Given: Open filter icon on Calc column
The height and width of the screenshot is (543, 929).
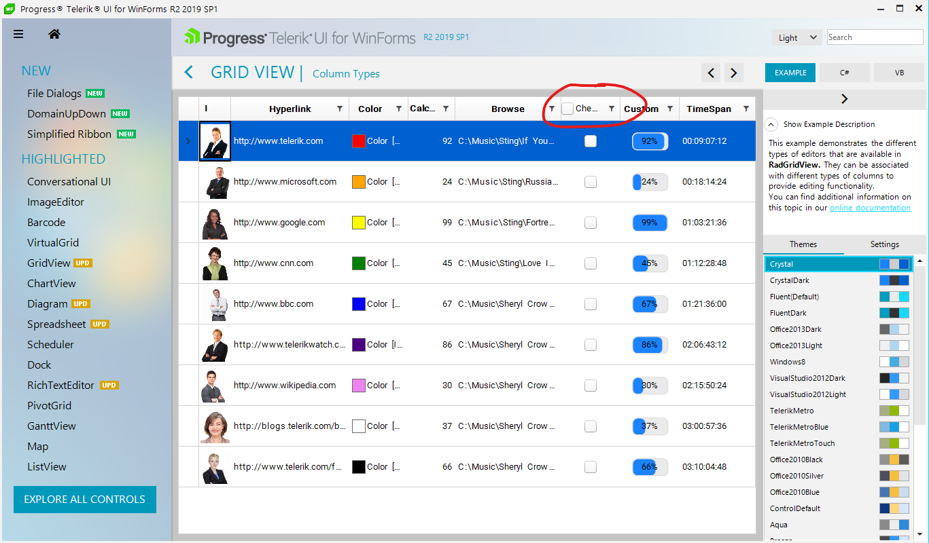Looking at the screenshot, I should [446, 109].
